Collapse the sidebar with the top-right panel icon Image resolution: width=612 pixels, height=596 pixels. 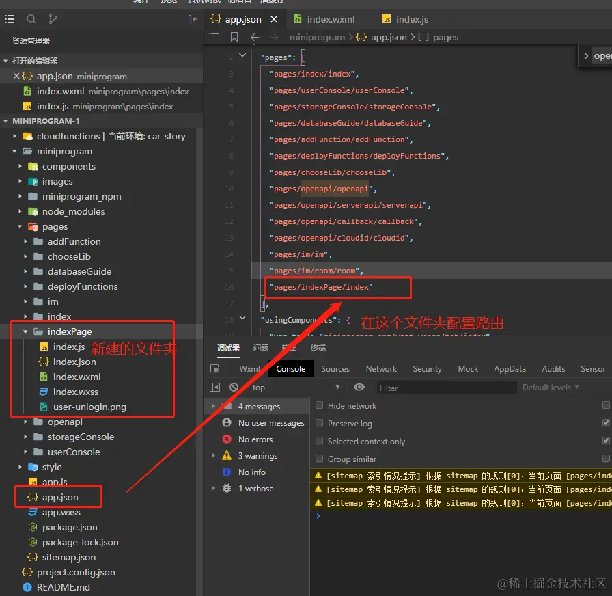[x=193, y=19]
